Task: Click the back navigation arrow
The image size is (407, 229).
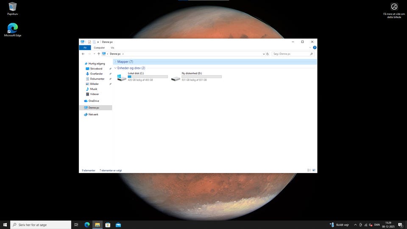Action: [x=83, y=54]
